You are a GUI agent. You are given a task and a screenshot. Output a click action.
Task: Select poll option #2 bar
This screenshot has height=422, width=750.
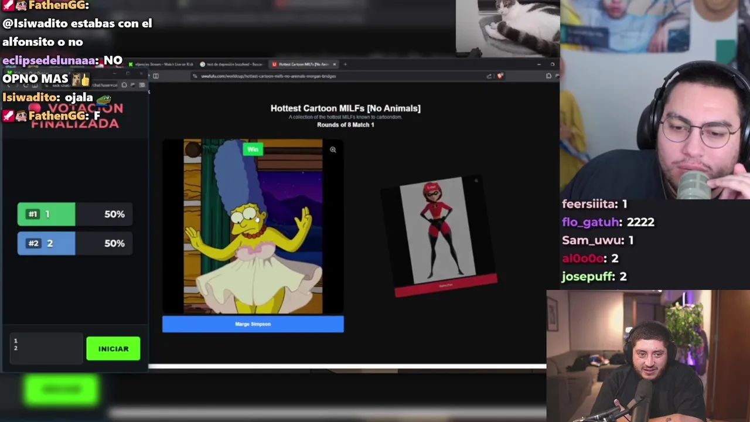[75, 243]
